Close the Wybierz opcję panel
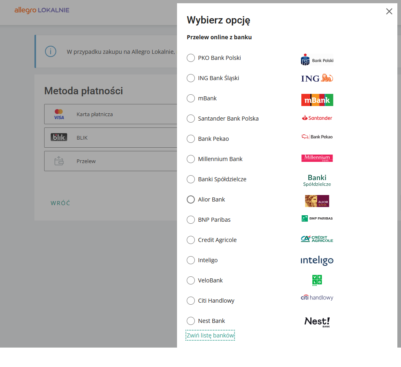 (x=389, y=11)
